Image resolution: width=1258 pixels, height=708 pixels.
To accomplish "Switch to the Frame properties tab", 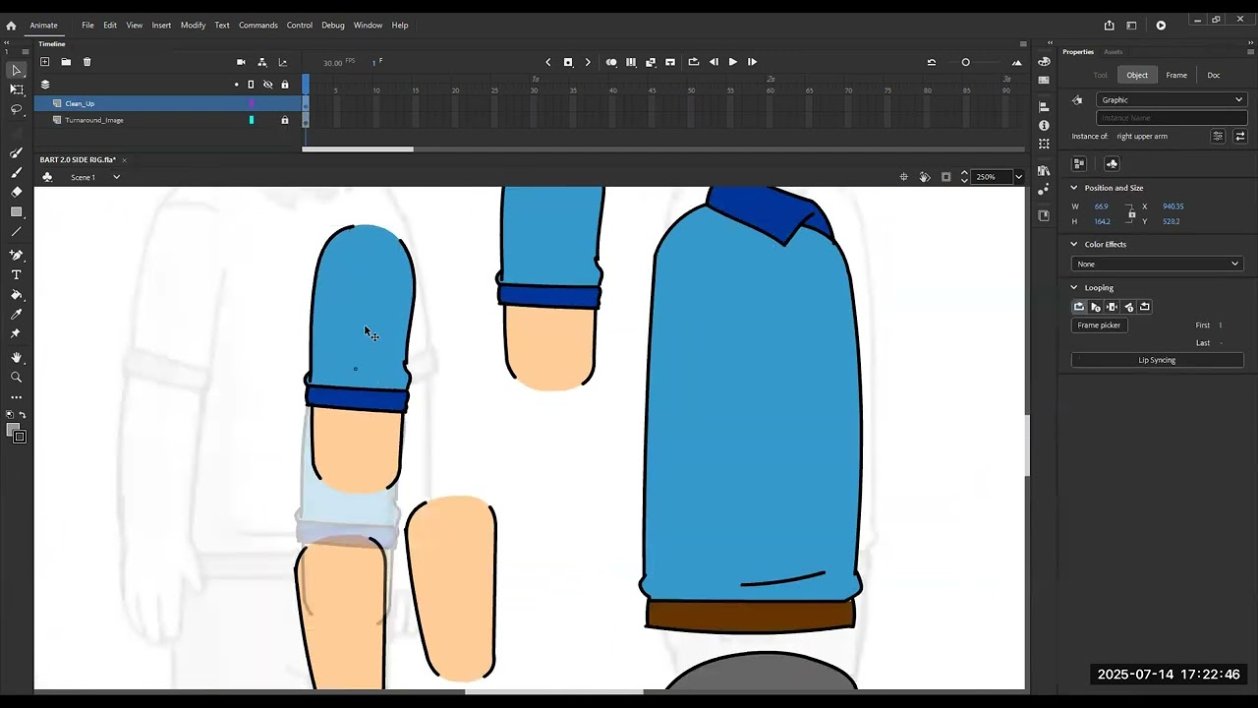I will [1176, 75].
